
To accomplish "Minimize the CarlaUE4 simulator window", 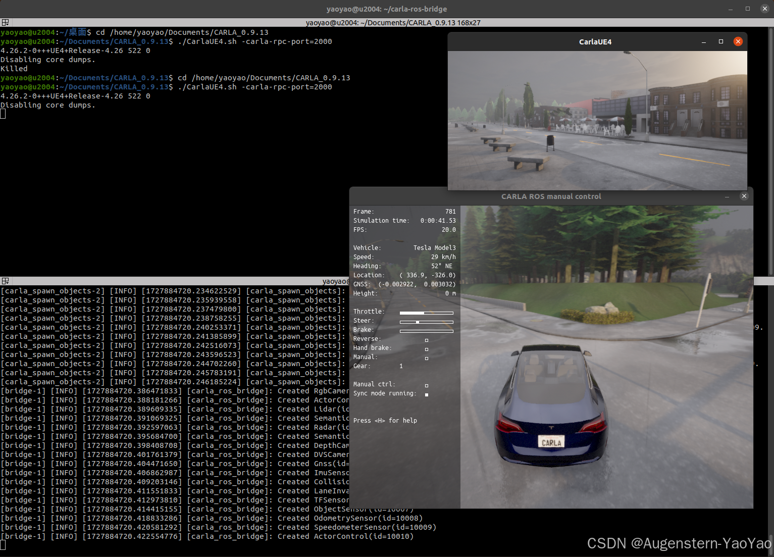I will (704, 42).
